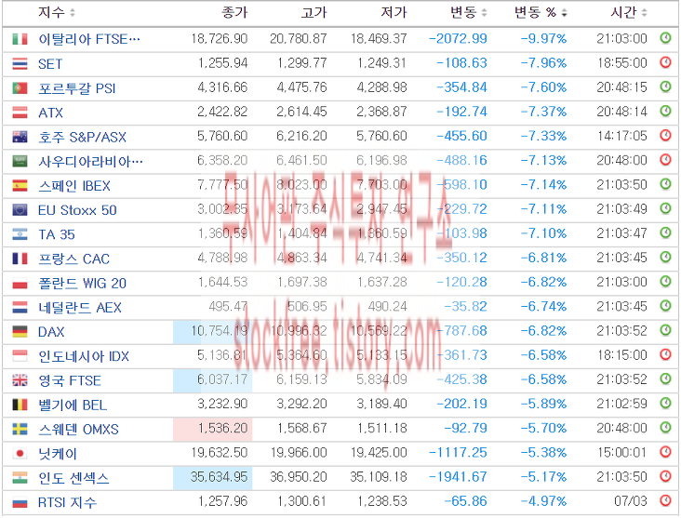Screen dimensions: 681x518
Task: Click the India flag icon
Action: click(x=20, y=478)
